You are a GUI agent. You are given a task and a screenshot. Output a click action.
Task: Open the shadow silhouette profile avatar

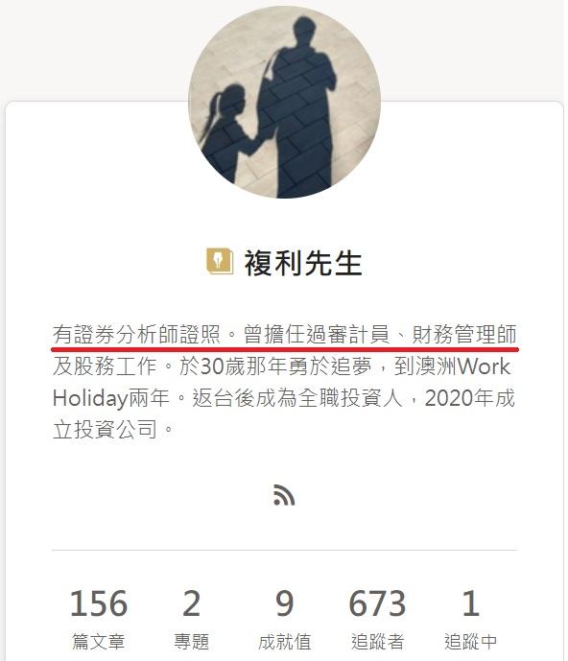(284, 102)
